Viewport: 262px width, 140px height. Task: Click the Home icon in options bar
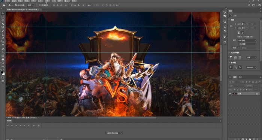(4, 5)
